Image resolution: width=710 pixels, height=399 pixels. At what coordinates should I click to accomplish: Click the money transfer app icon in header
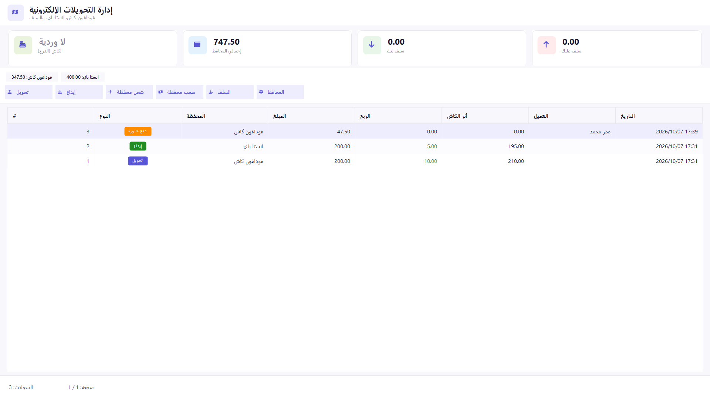[16, 13]
